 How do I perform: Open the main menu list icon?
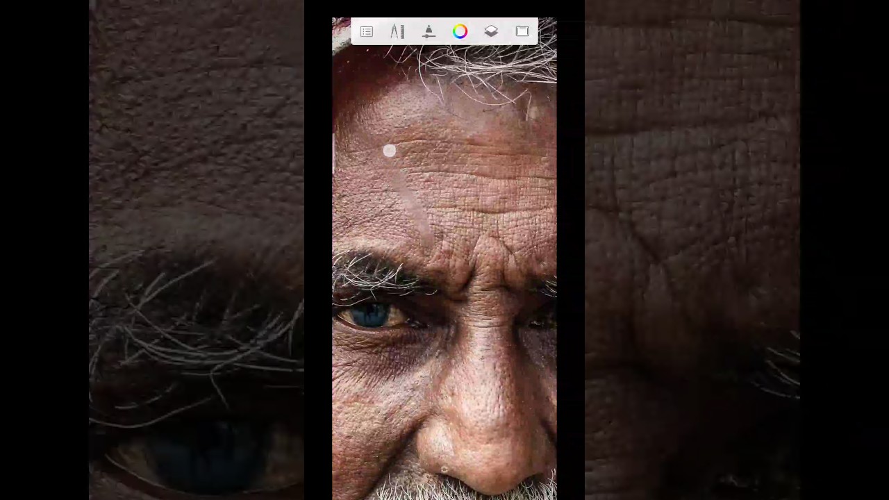(x=367, y=32)
